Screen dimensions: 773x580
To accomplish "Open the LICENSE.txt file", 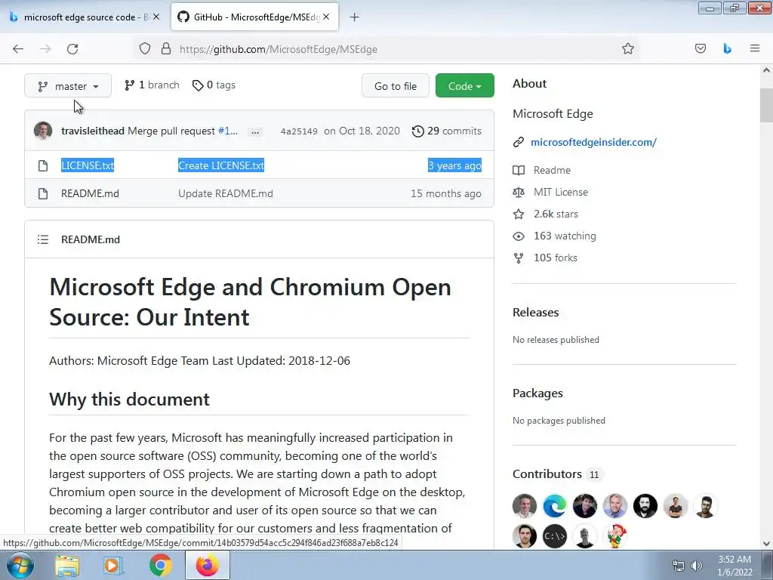I will point(88,165).
